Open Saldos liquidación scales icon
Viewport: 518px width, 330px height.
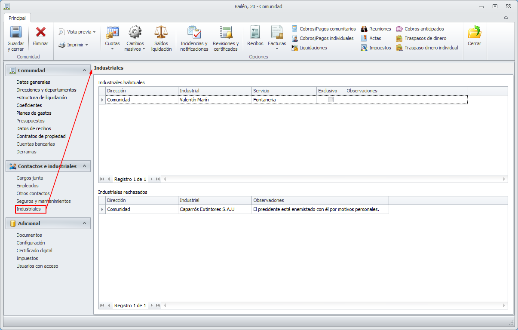click(161, 33)
